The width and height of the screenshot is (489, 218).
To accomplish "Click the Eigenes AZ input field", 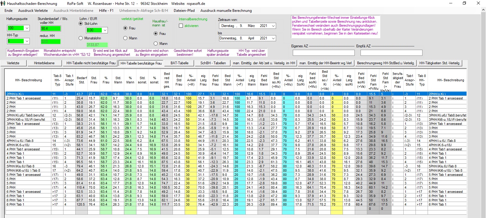I will 323,53.
